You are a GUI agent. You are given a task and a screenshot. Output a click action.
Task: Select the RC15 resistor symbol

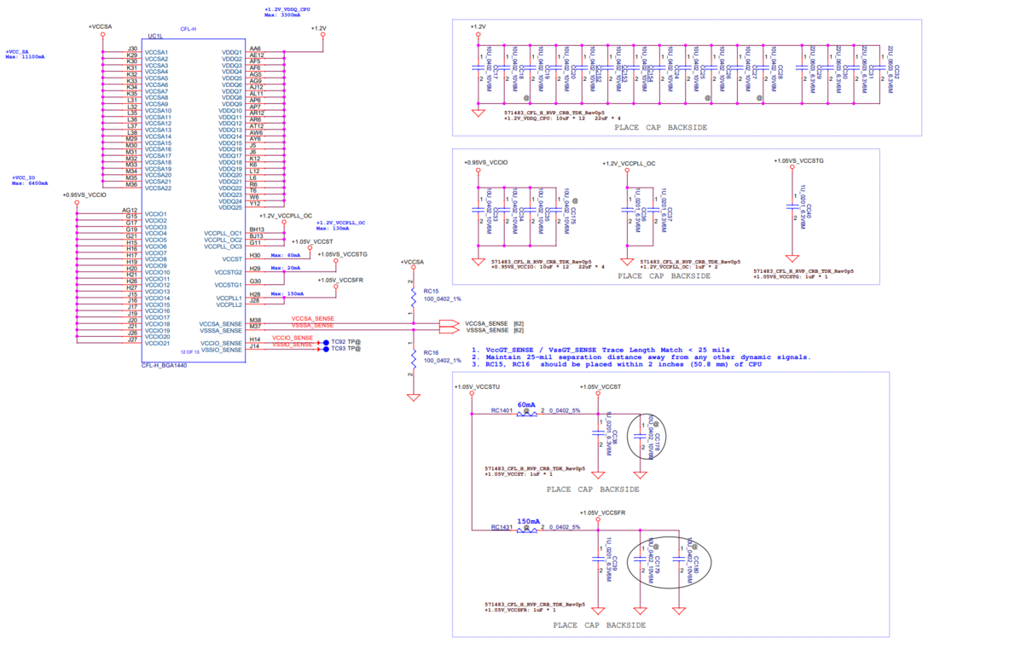coord(413,298)
